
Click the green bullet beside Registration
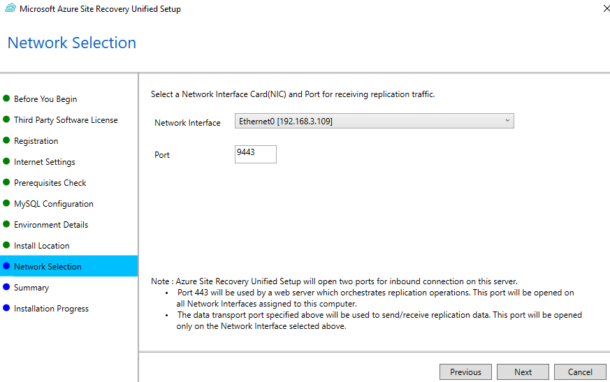(x=6, y=140)
